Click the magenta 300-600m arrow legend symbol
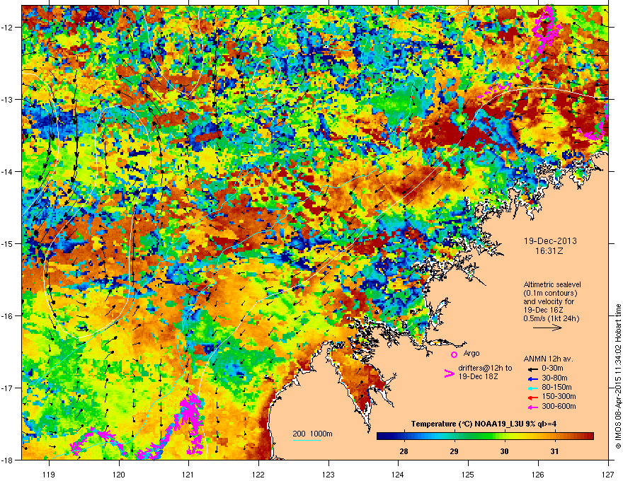The image size is (623, 481). pyautogui.click(x=532, y=407)
